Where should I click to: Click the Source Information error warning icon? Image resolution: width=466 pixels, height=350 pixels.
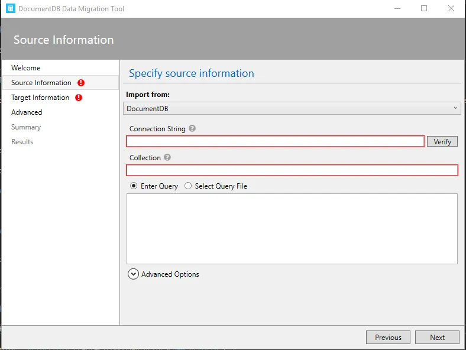point(81,83)
